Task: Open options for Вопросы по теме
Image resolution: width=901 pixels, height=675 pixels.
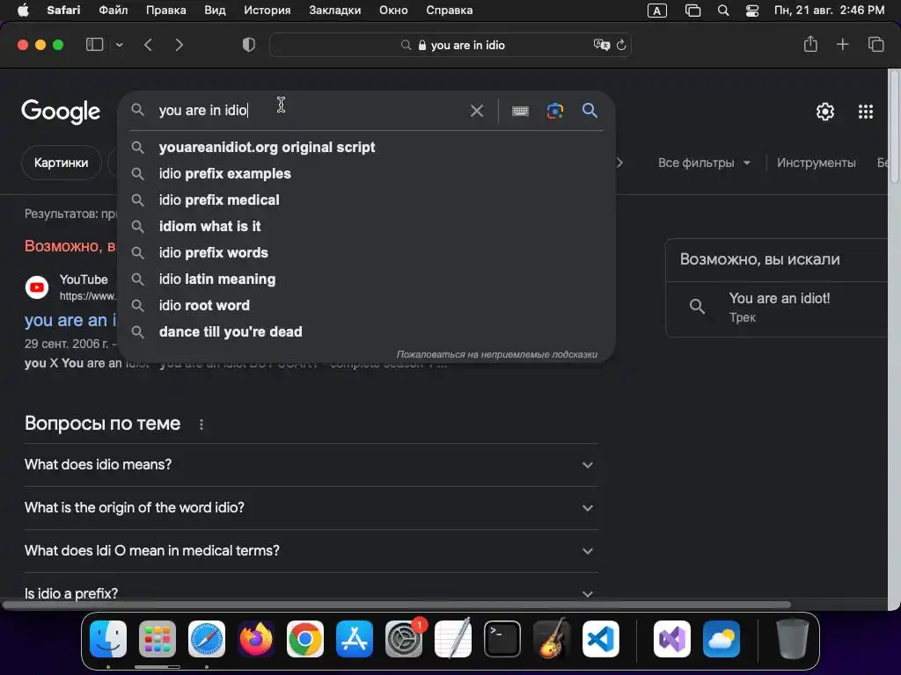Action: [201, 425]
